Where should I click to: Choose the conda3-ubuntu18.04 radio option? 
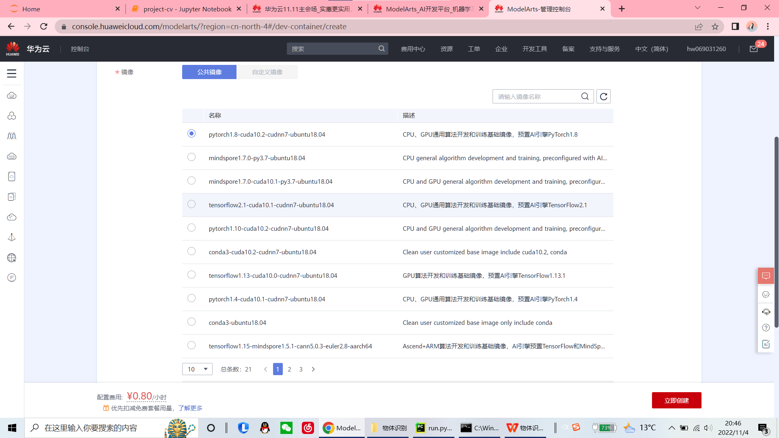point(192,322)
